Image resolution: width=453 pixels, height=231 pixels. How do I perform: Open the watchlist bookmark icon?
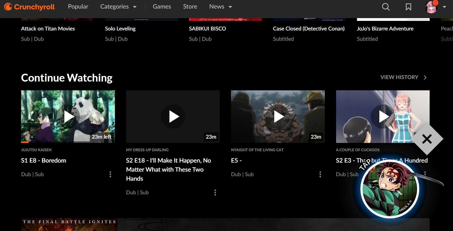click(x=408, y=7)
